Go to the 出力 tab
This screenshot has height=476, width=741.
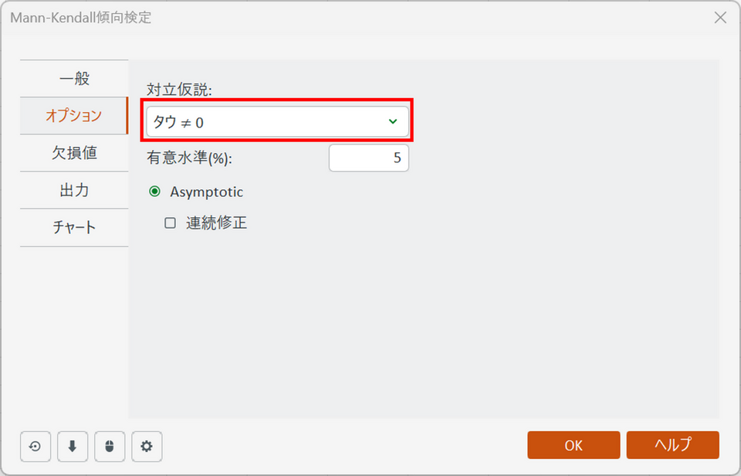pos(74,190)
